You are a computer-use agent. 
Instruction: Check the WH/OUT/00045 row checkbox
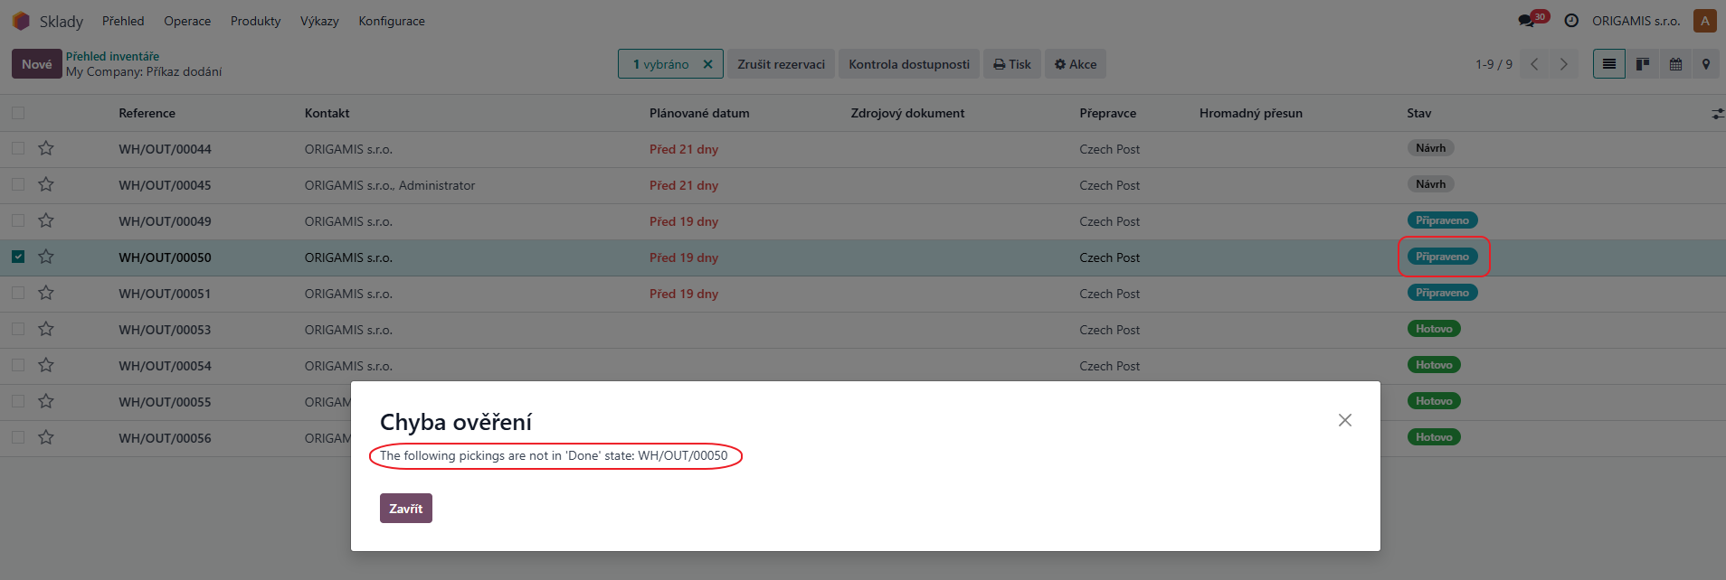[18, 184]
